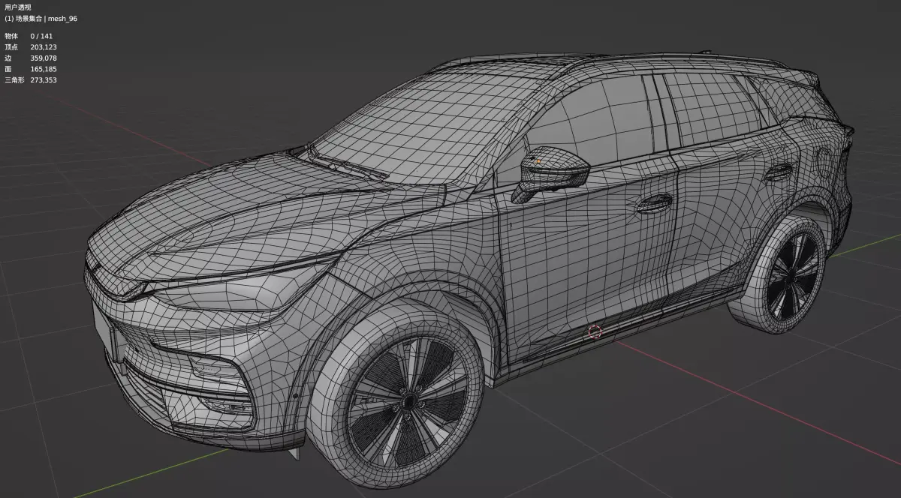The height and width of the screenshot is (498, 901).
Task: Click the triangles value '273,353'
Action: [x=44, y=79]
